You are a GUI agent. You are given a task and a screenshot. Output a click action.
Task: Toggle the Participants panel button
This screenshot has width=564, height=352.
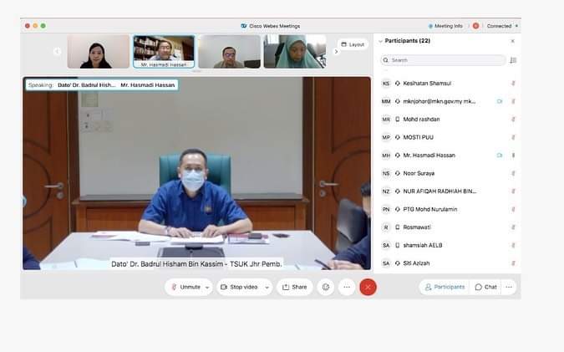coord(445,287)
